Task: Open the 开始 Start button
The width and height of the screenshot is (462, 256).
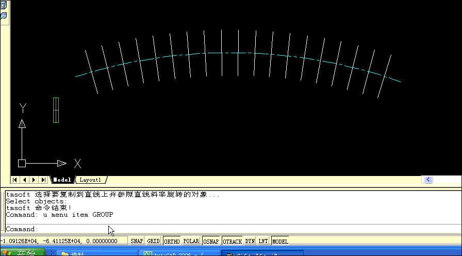Action: (x=23, y=253)
